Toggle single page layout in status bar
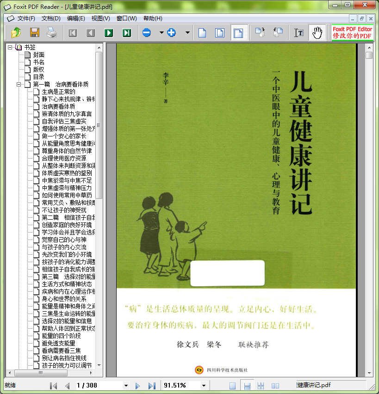The height and width of the screenshot is (394, 379). click(x=233, y=385)
